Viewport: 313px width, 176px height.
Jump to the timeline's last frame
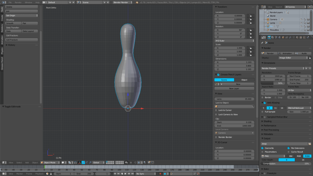click(133, 174)
